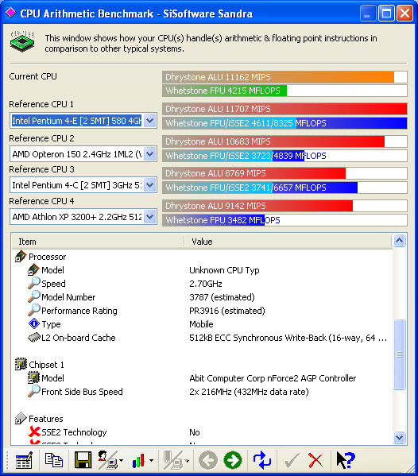Click the Item column header
418x476 pixels.
coord(98,242)
